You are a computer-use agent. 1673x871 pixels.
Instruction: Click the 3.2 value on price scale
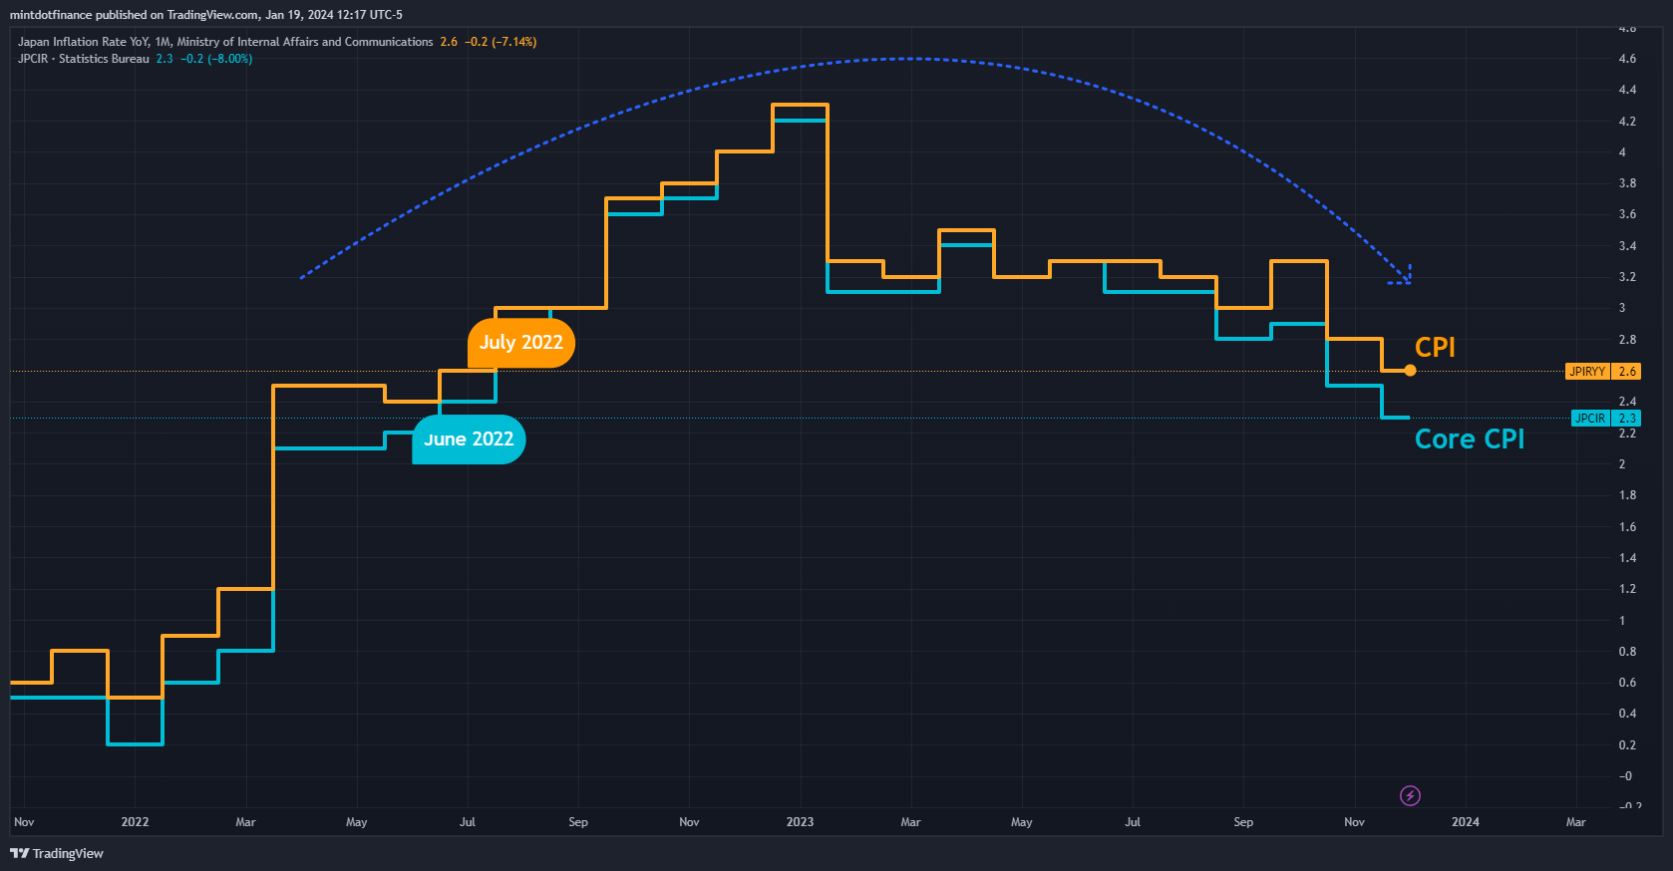click(x=1627, y=277)
